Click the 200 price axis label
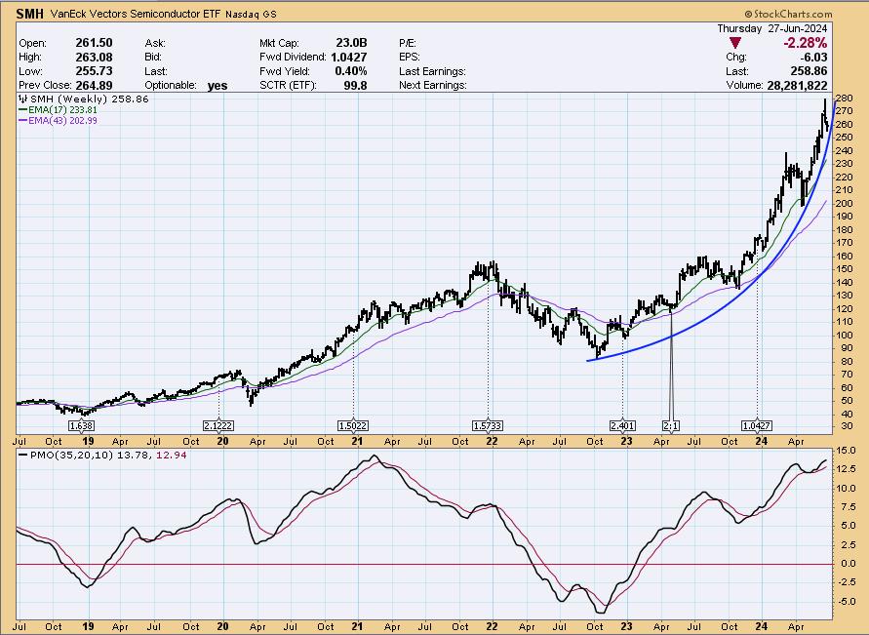Screen dimensions: 869x635 coord(844,203)
